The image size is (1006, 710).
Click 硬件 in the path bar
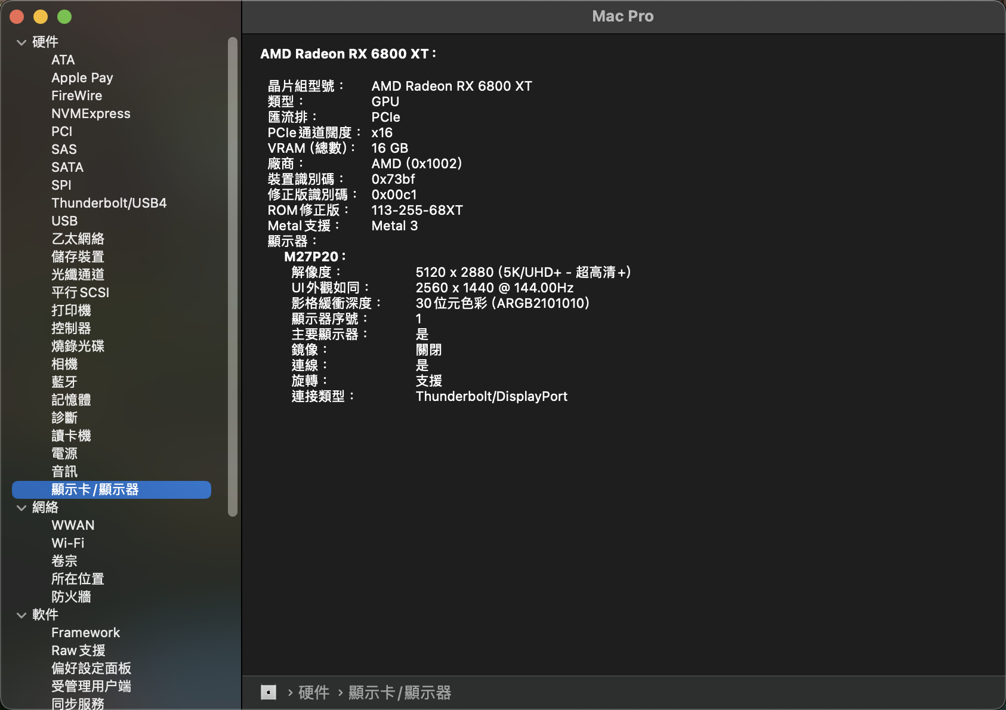point(314,693)
